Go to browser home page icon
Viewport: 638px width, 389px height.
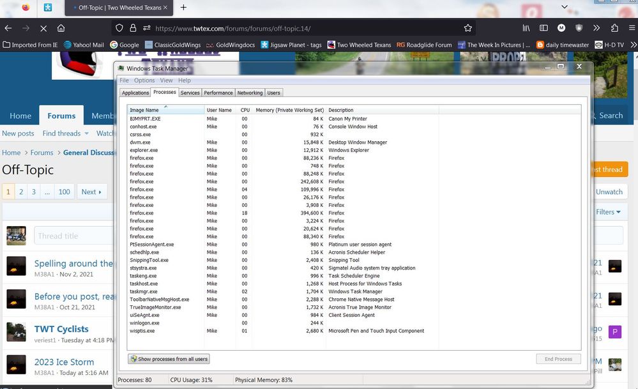click(61, 28)
